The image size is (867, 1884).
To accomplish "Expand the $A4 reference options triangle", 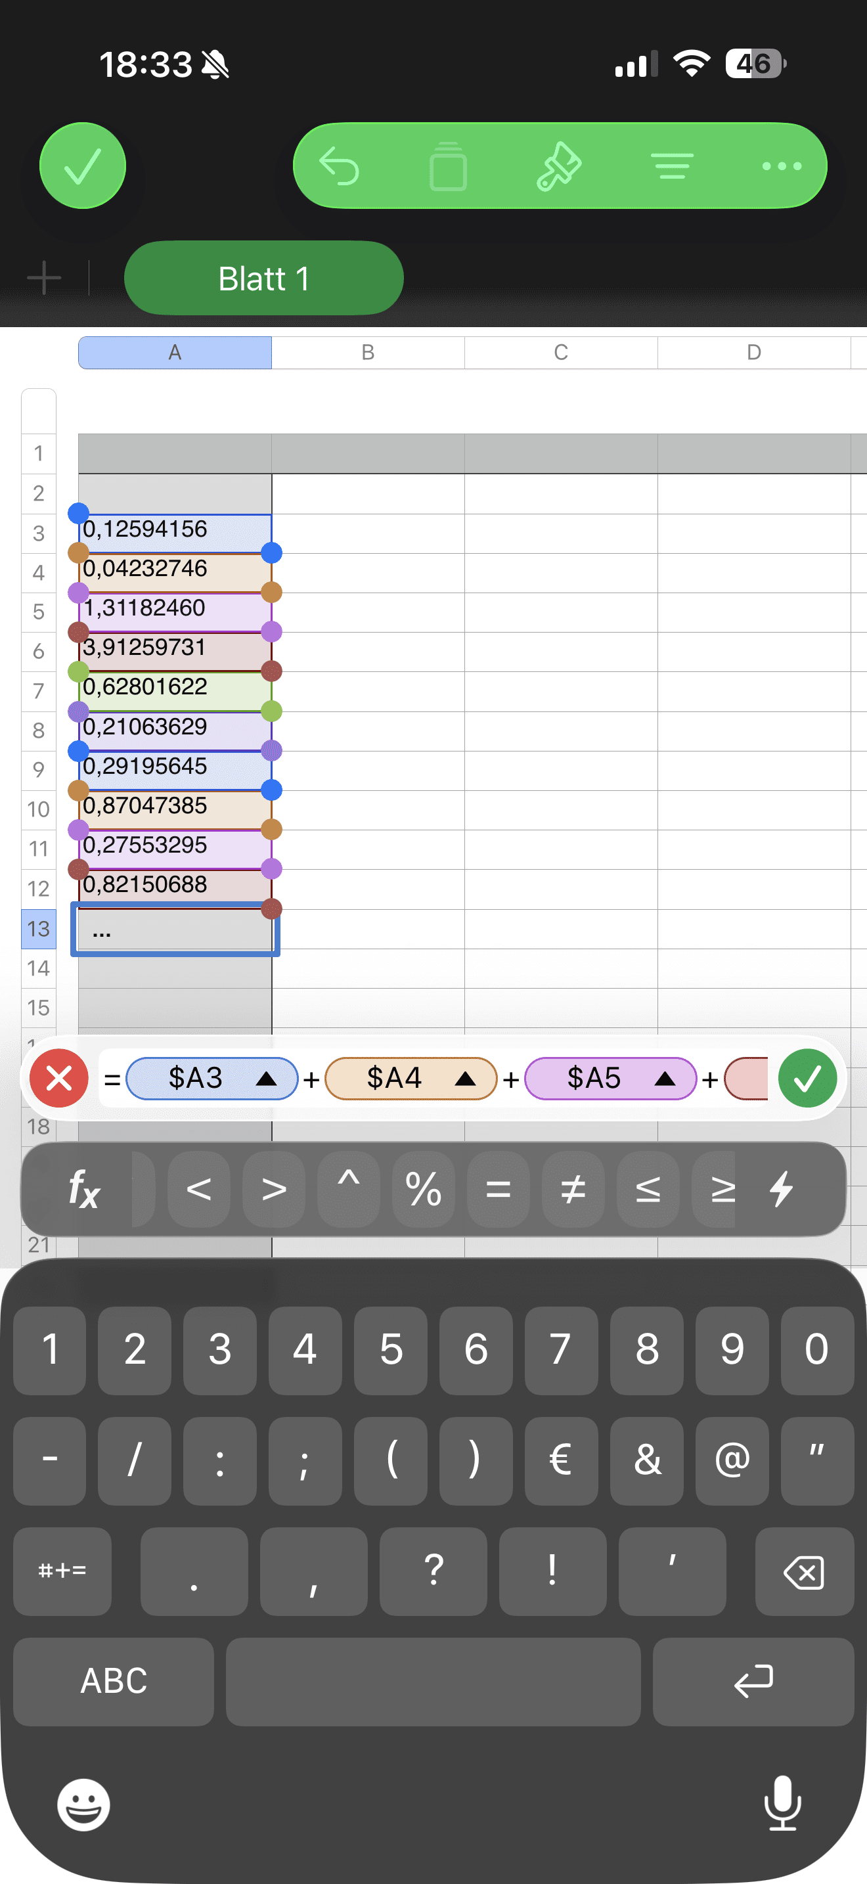I will [x=465, y=1079].
